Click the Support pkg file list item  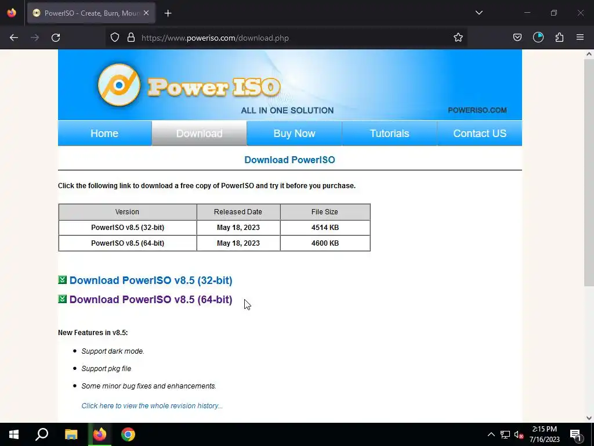107,368
